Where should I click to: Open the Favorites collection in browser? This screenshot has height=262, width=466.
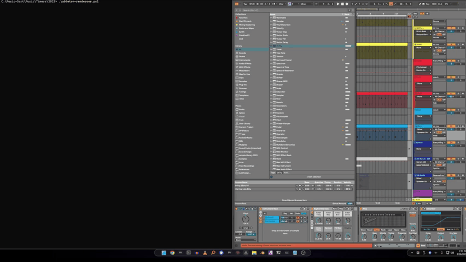pyautogui.click(x=243, y=17)
